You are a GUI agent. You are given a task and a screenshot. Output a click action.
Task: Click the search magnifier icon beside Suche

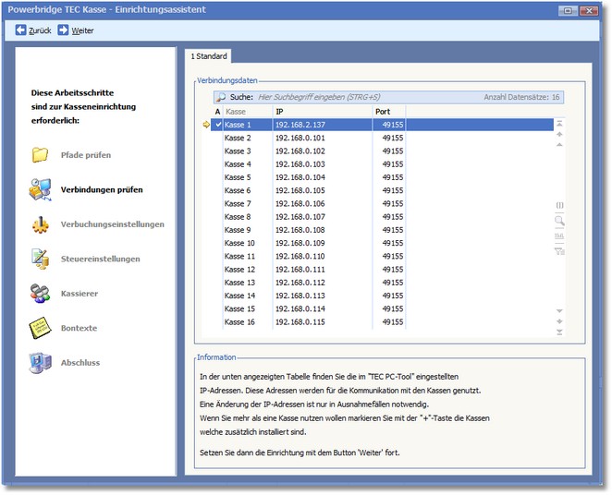[x=221, y=96]
